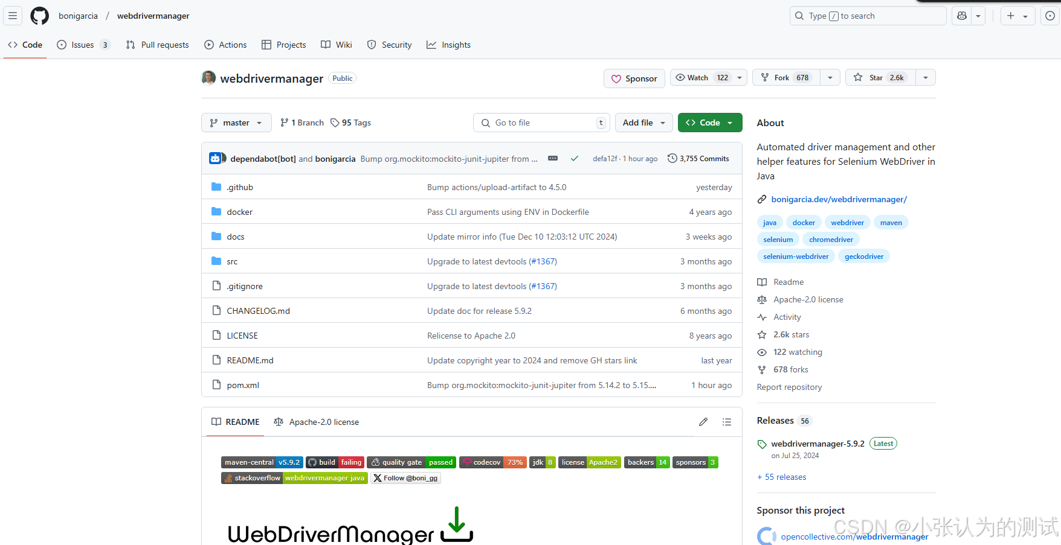The image size is (1061, 545).
Task: Switch to the Issues tab
Action: pyautogui.click(x=83, y=45)
